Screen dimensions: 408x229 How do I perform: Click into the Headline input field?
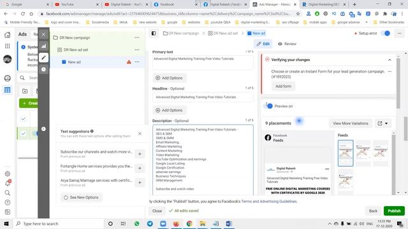point(203,97)
